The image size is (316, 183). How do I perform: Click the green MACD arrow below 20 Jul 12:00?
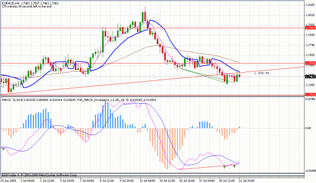tap(224, 166)
